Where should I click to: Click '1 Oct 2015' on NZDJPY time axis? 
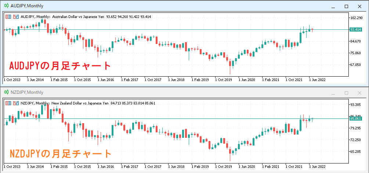pyautogui.click(x=83, y=166)
